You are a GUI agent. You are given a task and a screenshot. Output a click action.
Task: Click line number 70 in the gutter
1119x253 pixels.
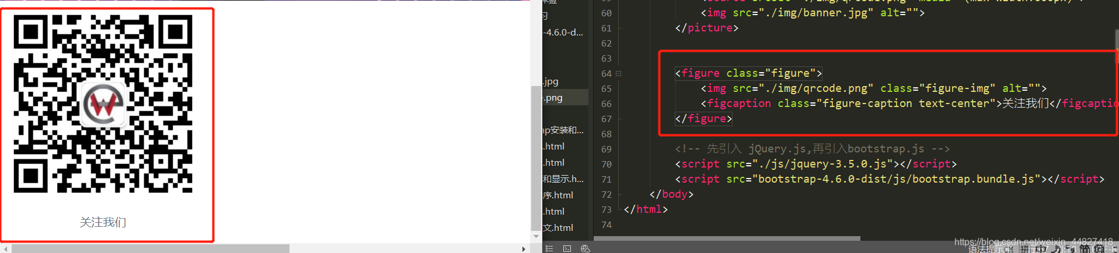pyautogui.click(x=606, y=165)
